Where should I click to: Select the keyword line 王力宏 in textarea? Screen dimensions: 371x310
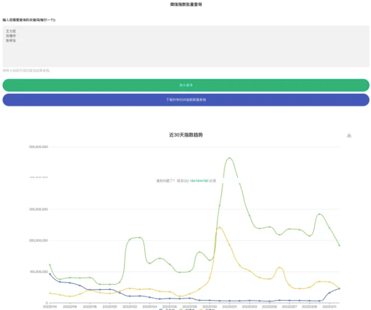11,31
